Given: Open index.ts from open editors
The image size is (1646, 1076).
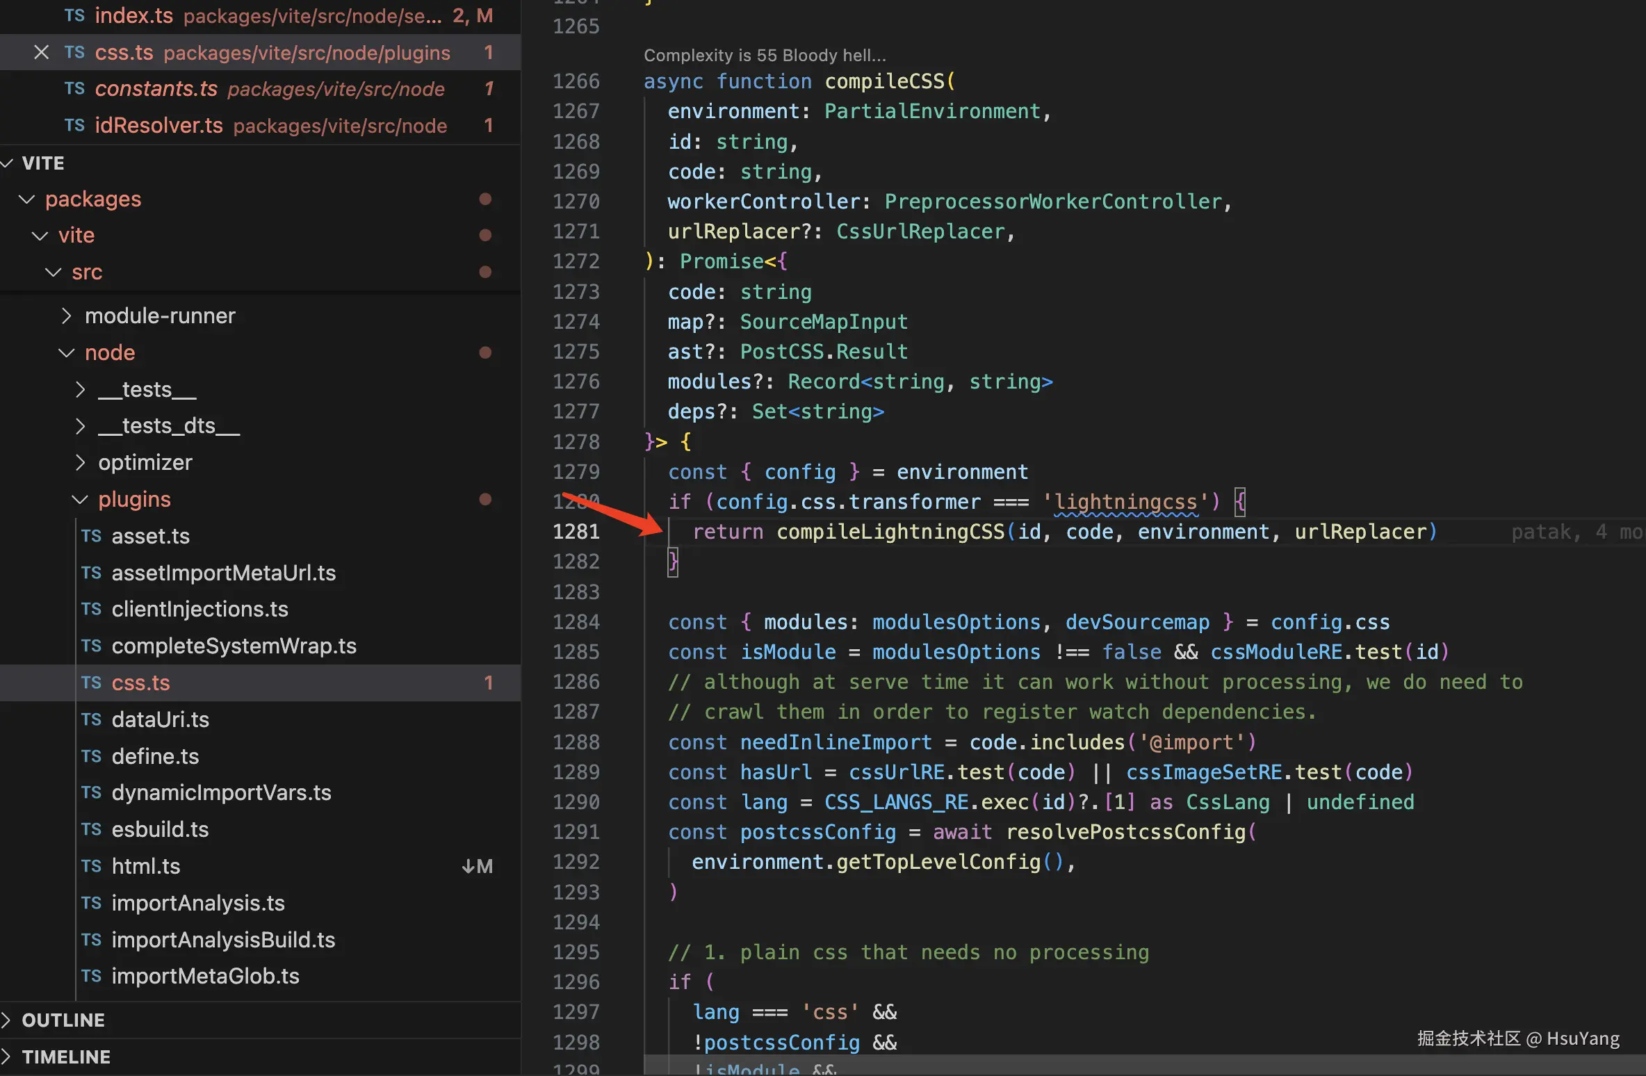Looking at the screenshot, I should tap(133, 16).
